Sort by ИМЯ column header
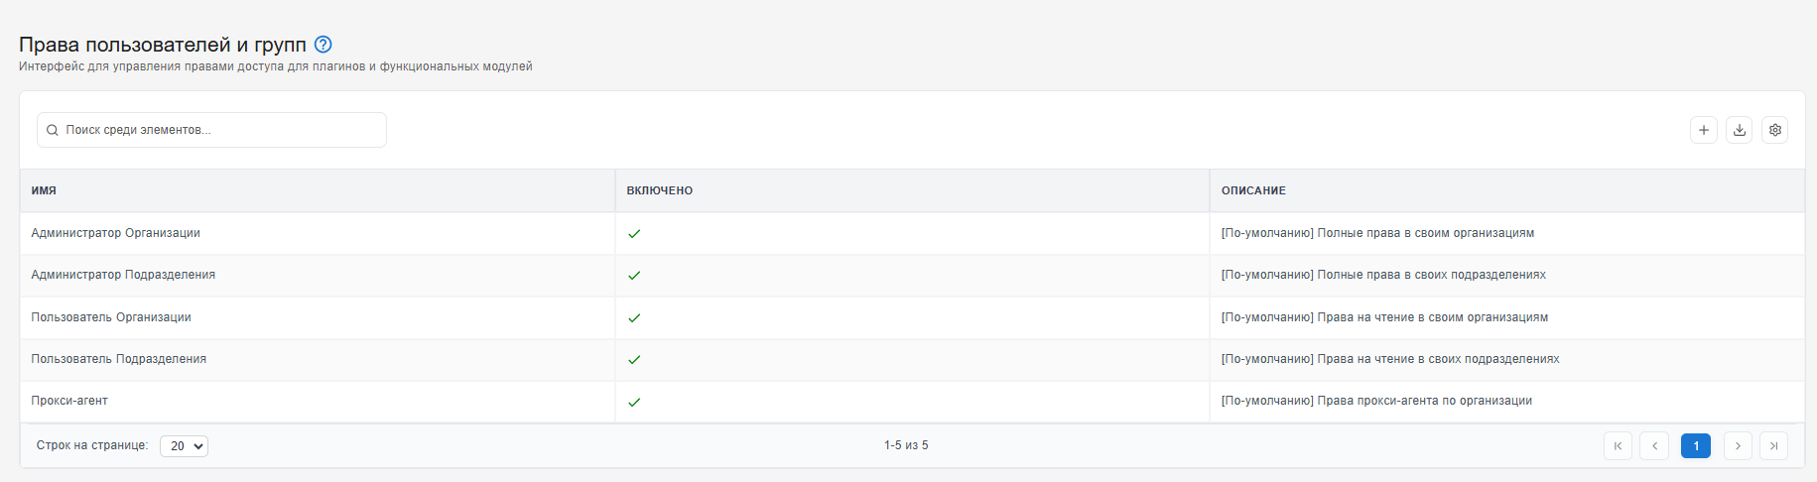 click(x=44, y=190)
